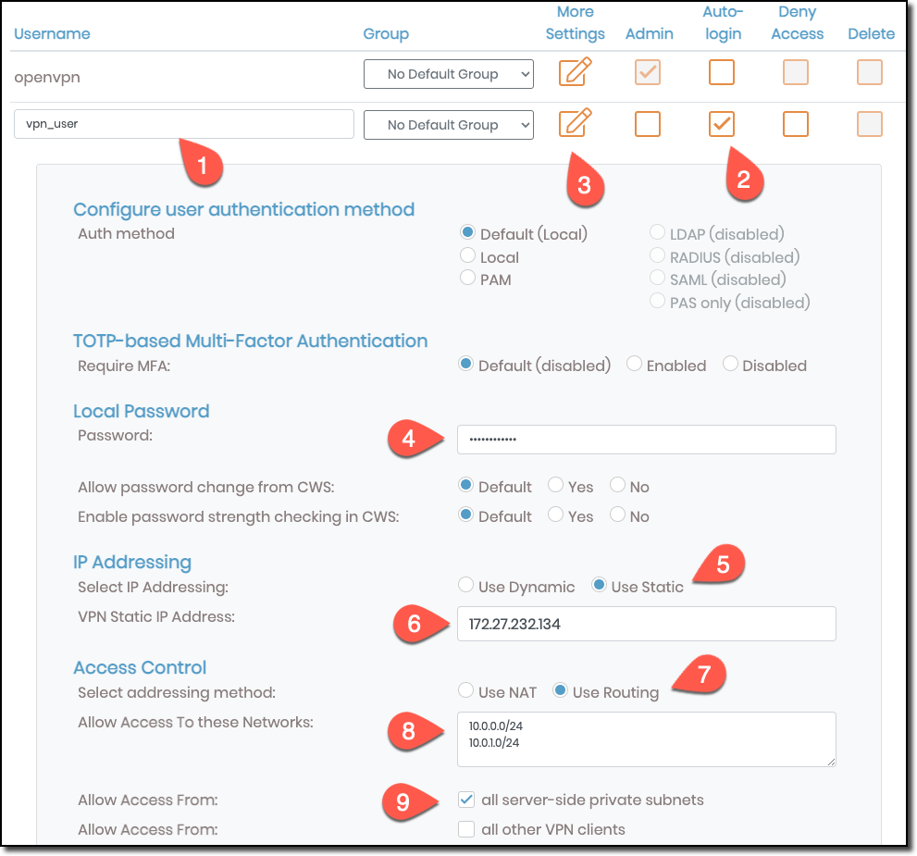Open No Default Group dropdown for vpn_user
This screenshot has height=856, width=917.
(x=448, y=124)
